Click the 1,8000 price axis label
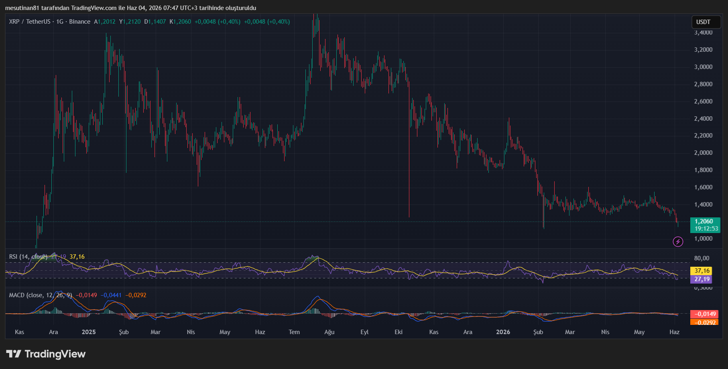The width and height of the screenshot is (728, 369). tap(704, 170)
